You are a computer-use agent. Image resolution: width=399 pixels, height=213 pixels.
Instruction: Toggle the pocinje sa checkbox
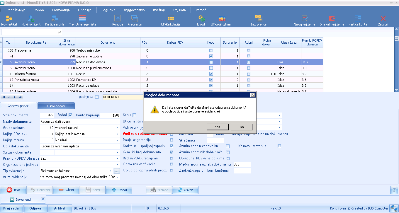click(97, 97)
